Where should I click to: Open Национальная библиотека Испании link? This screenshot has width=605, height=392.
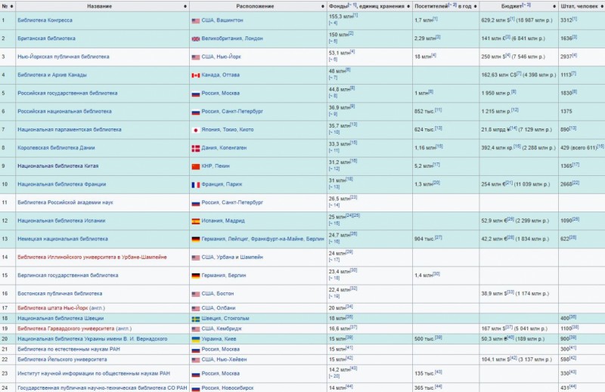pyautogui.click(x=61, y=221)
